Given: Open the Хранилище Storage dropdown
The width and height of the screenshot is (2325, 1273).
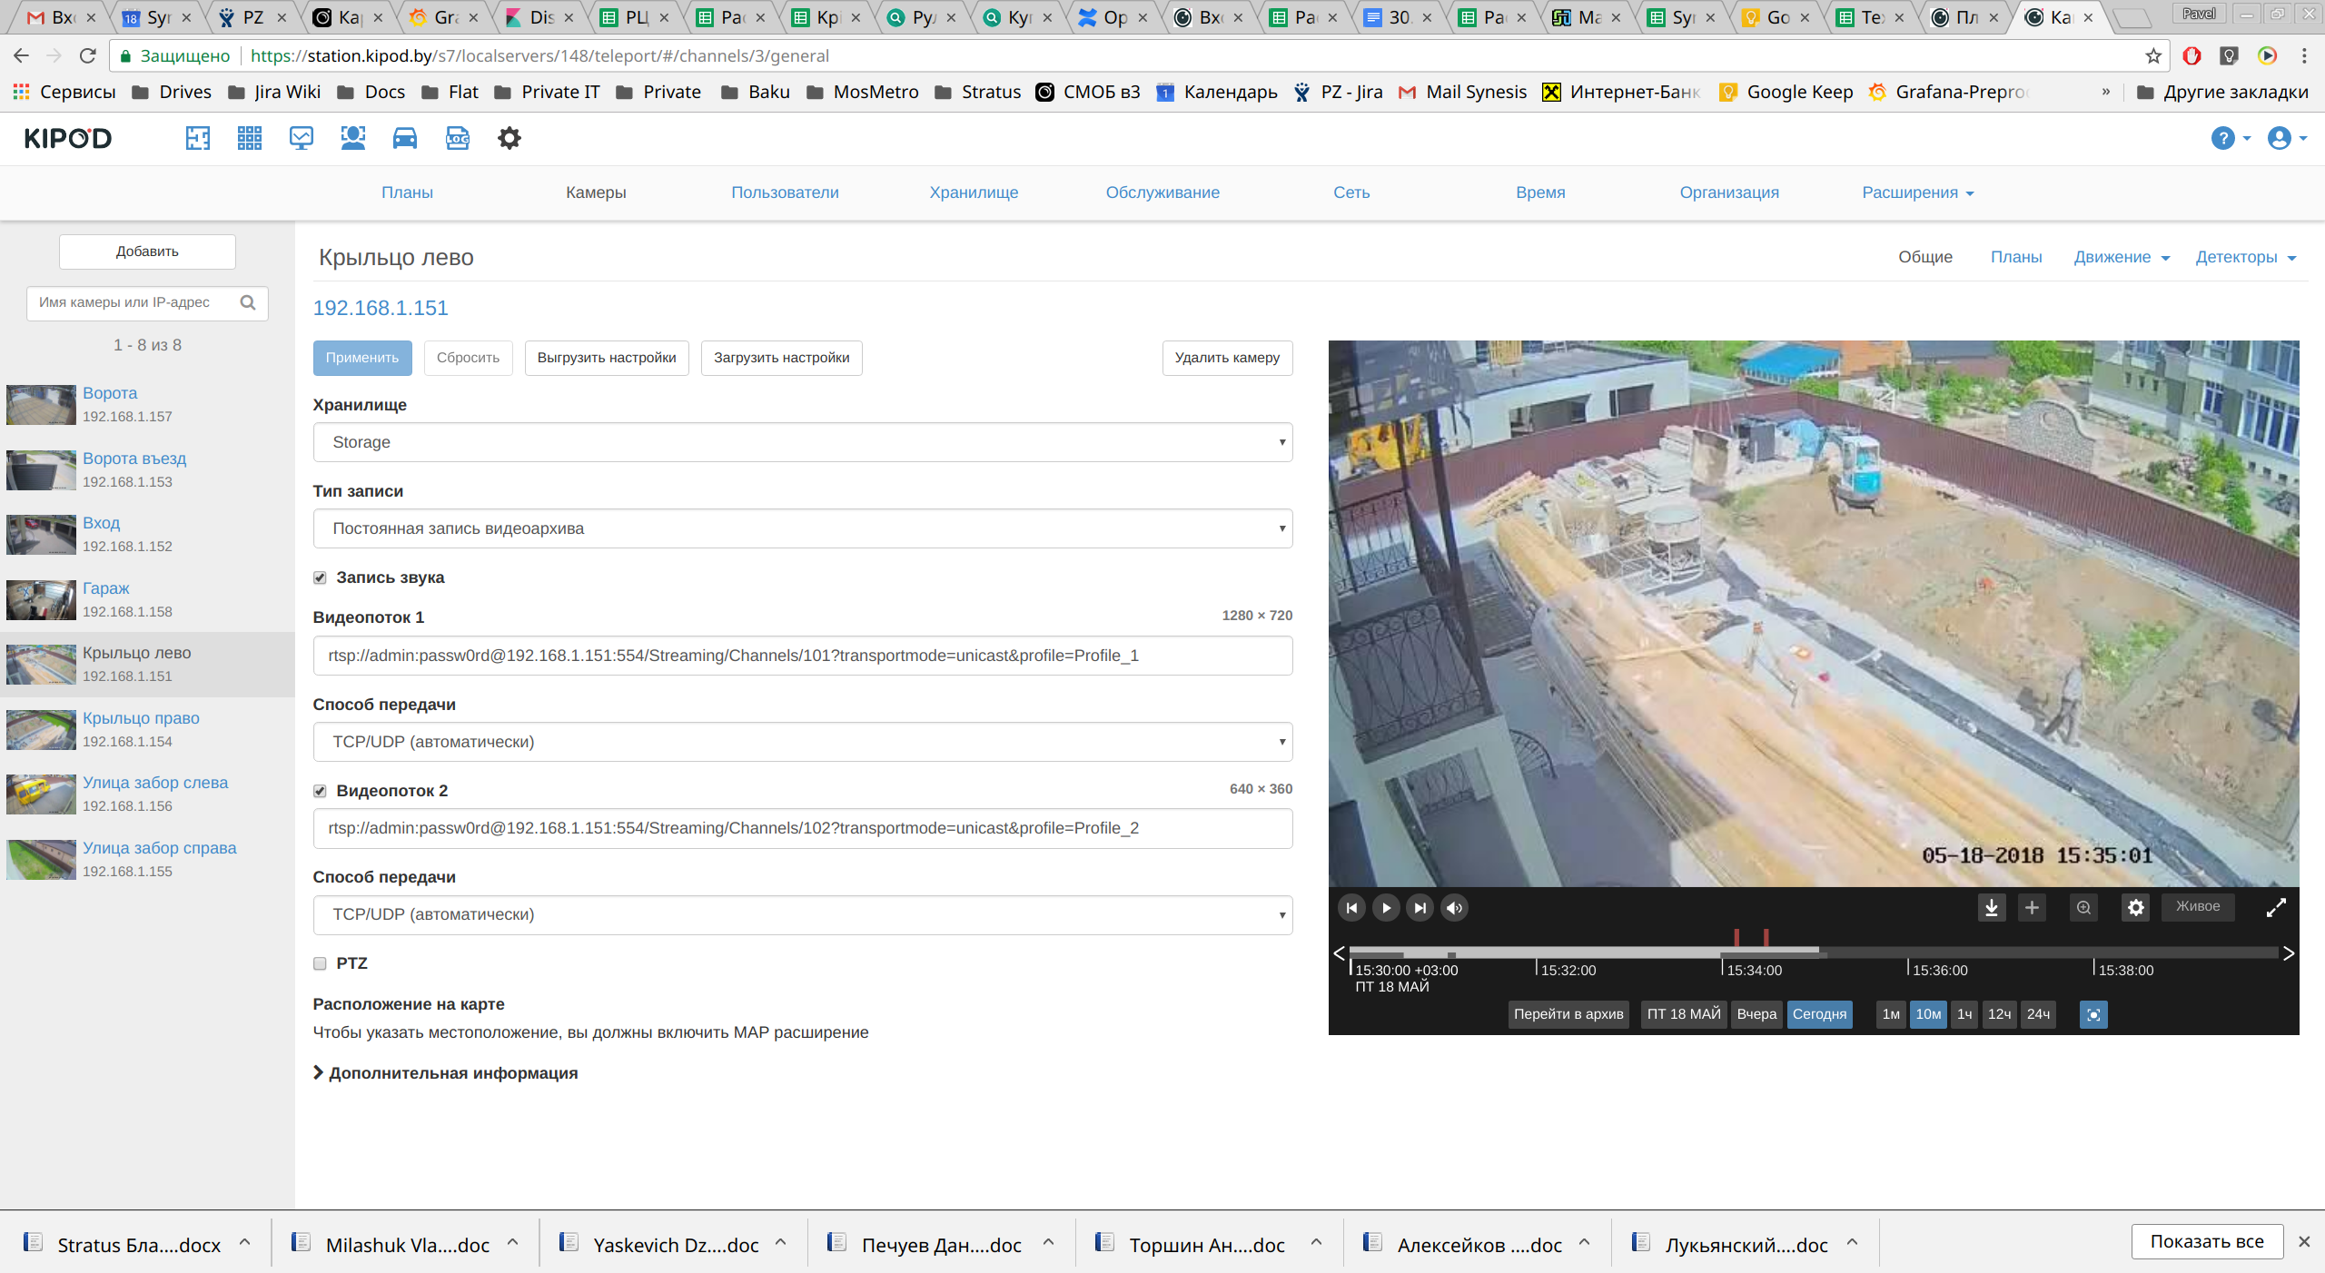Looking at the screenshot, I should pyautogui.click(x=803, y=442).
